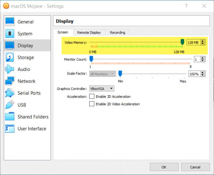Increase Video Memory with the up arrow
This screenshot has width=214, height=175.
[203, 41]
